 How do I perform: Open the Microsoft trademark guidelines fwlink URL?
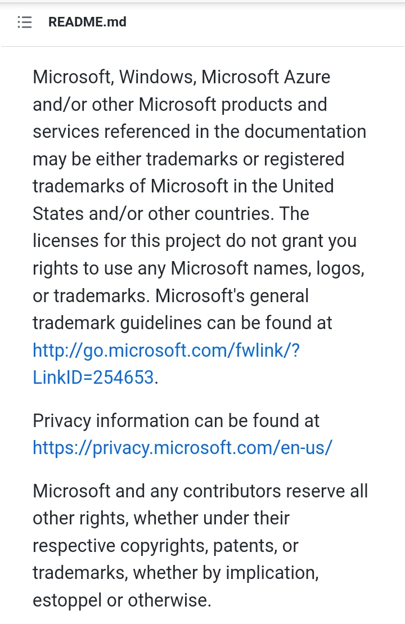(166, 350)
